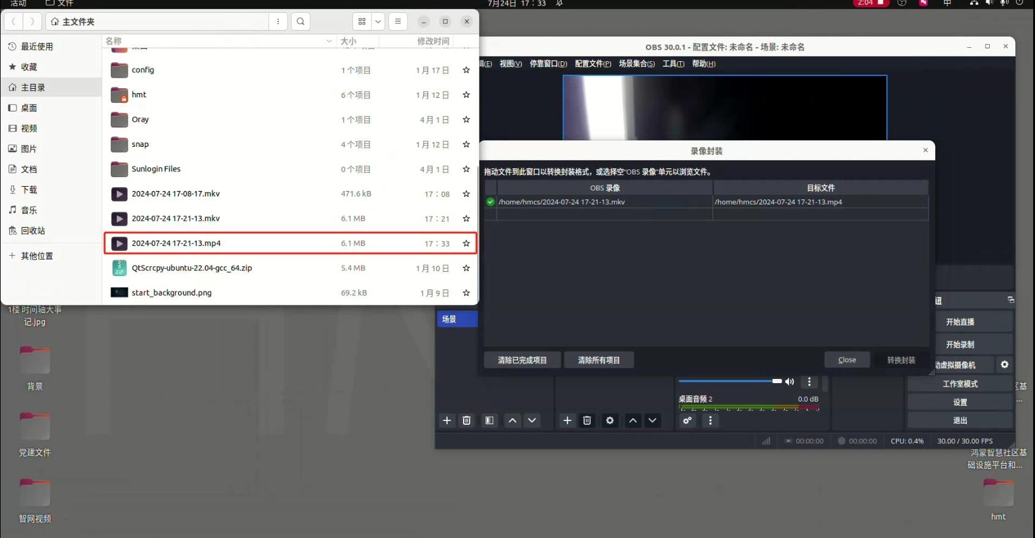Star the config folder
The width and height of the screenshot is (1035, 538).
point(466,70)
